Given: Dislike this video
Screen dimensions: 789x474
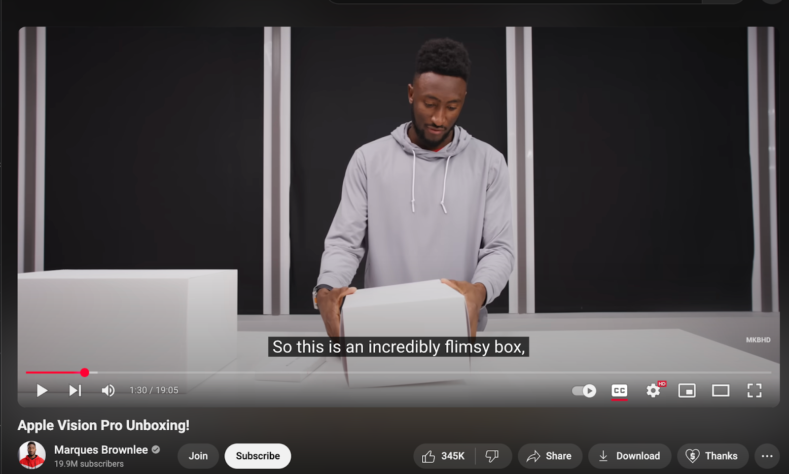Looking at the screenshot, I should point(493,456).
